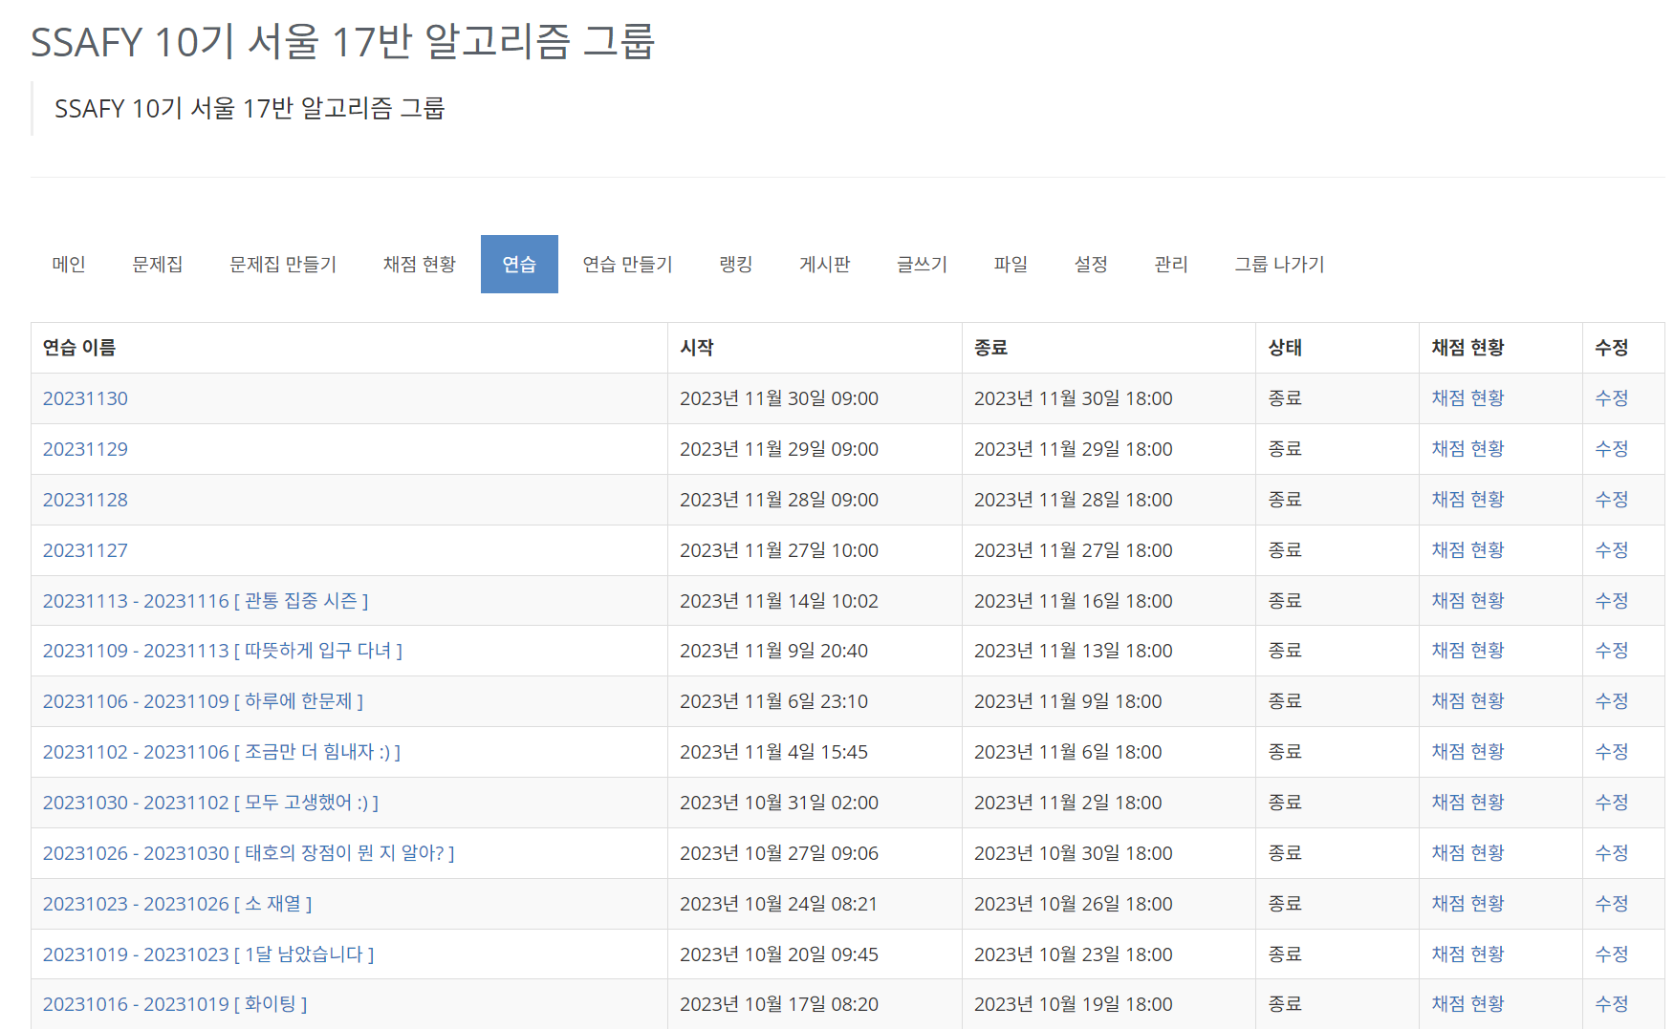Open the 따뜻하게 입구 다녀 practice
Viewport: 1674px width, 1029px height.
(223, 651)
